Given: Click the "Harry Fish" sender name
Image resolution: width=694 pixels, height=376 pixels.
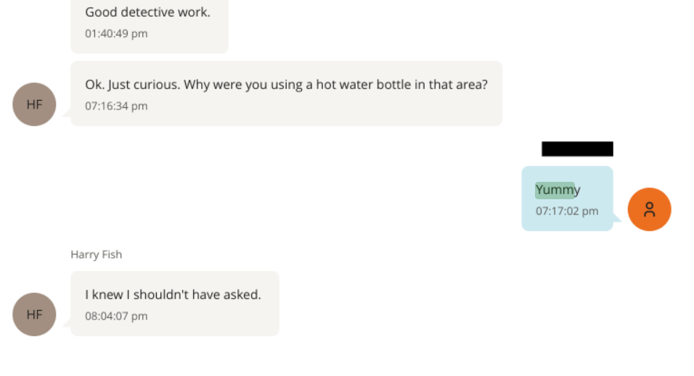Looking at the screenshot, I should tap(96, 254).
